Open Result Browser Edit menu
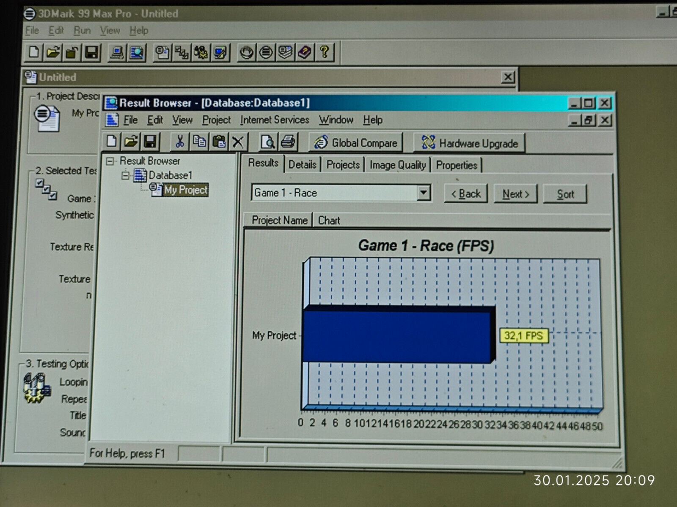This screenshot has width=677, height=507. coord(155,120)
